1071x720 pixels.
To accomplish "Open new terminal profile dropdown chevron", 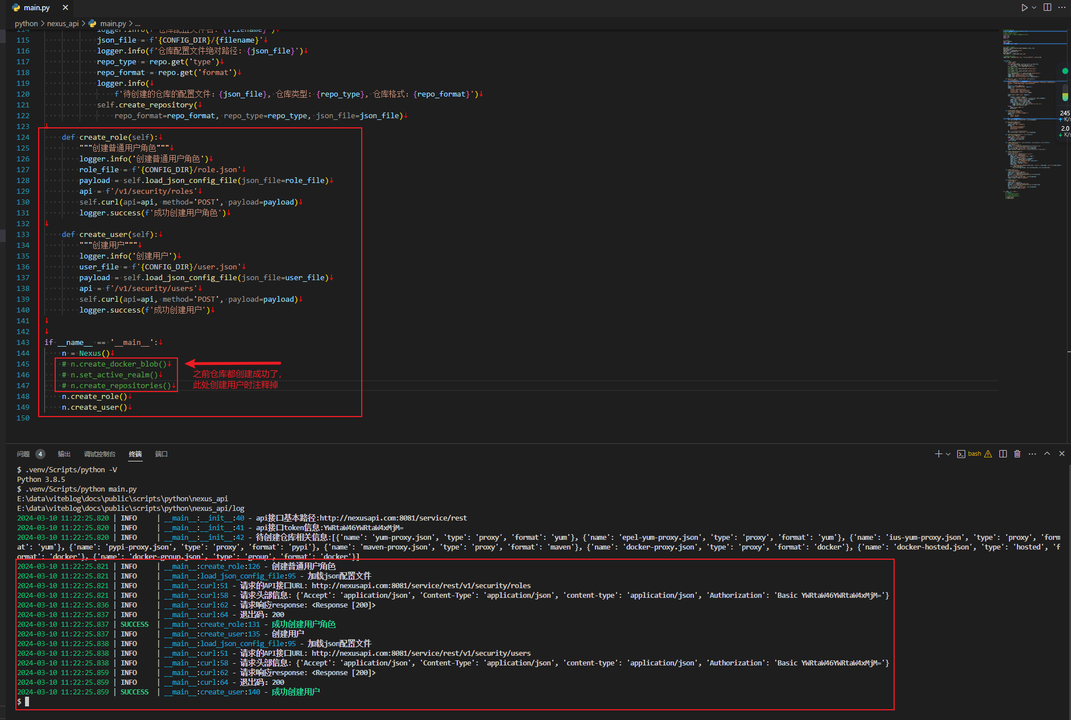I will (948, 454).
